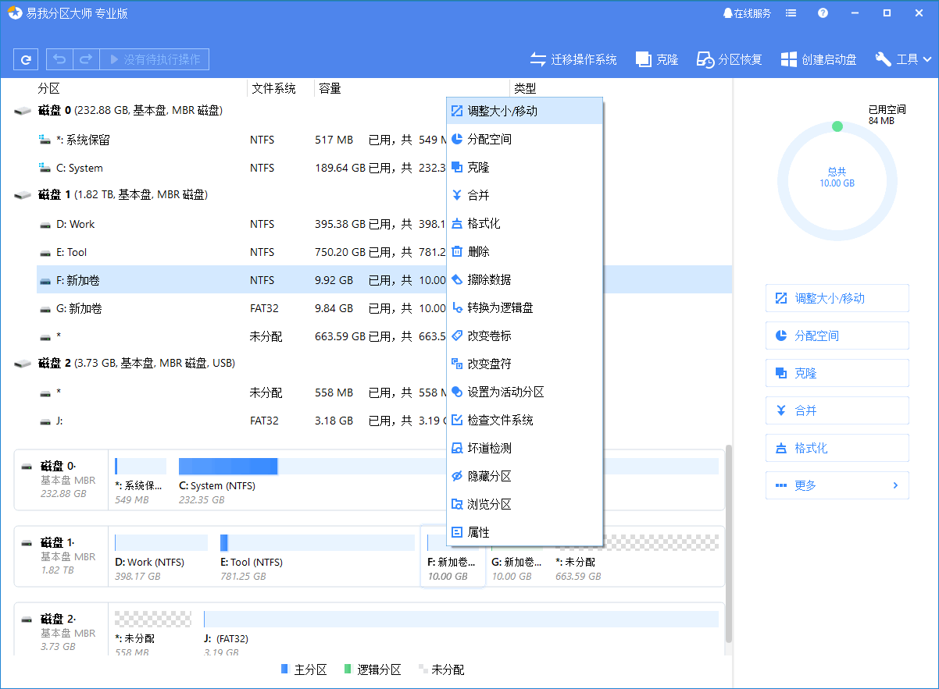Click the vertical scrollbar of the disk map
Screen dimensions: 939x689
[729, 546]
